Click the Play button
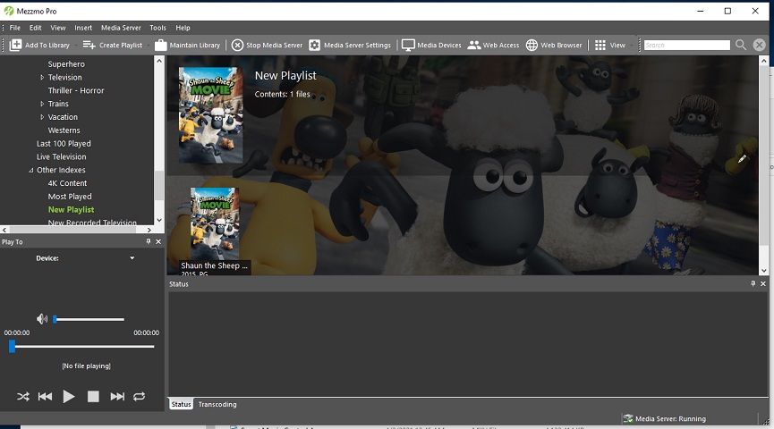The height and width of the screenshot is (429, 774). click(69, 397)
